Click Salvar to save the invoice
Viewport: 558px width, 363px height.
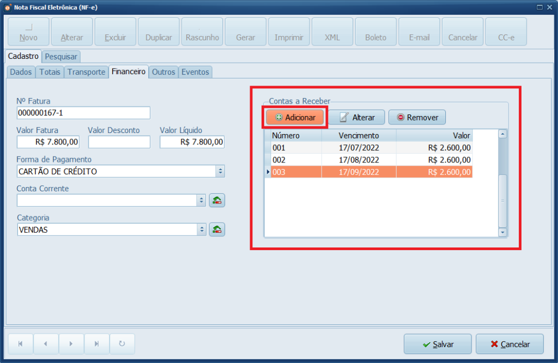438,344
